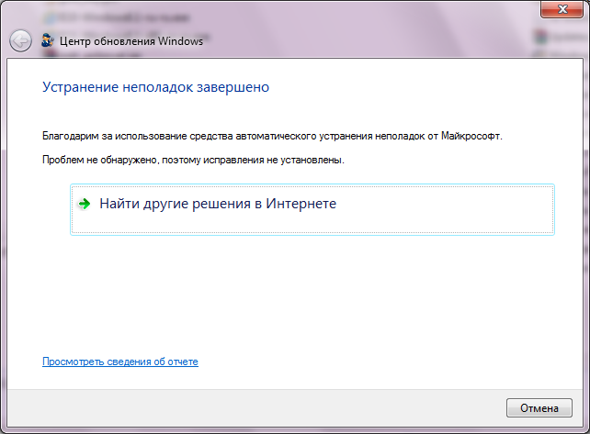Close the troubleshooter window

[562, 9]
